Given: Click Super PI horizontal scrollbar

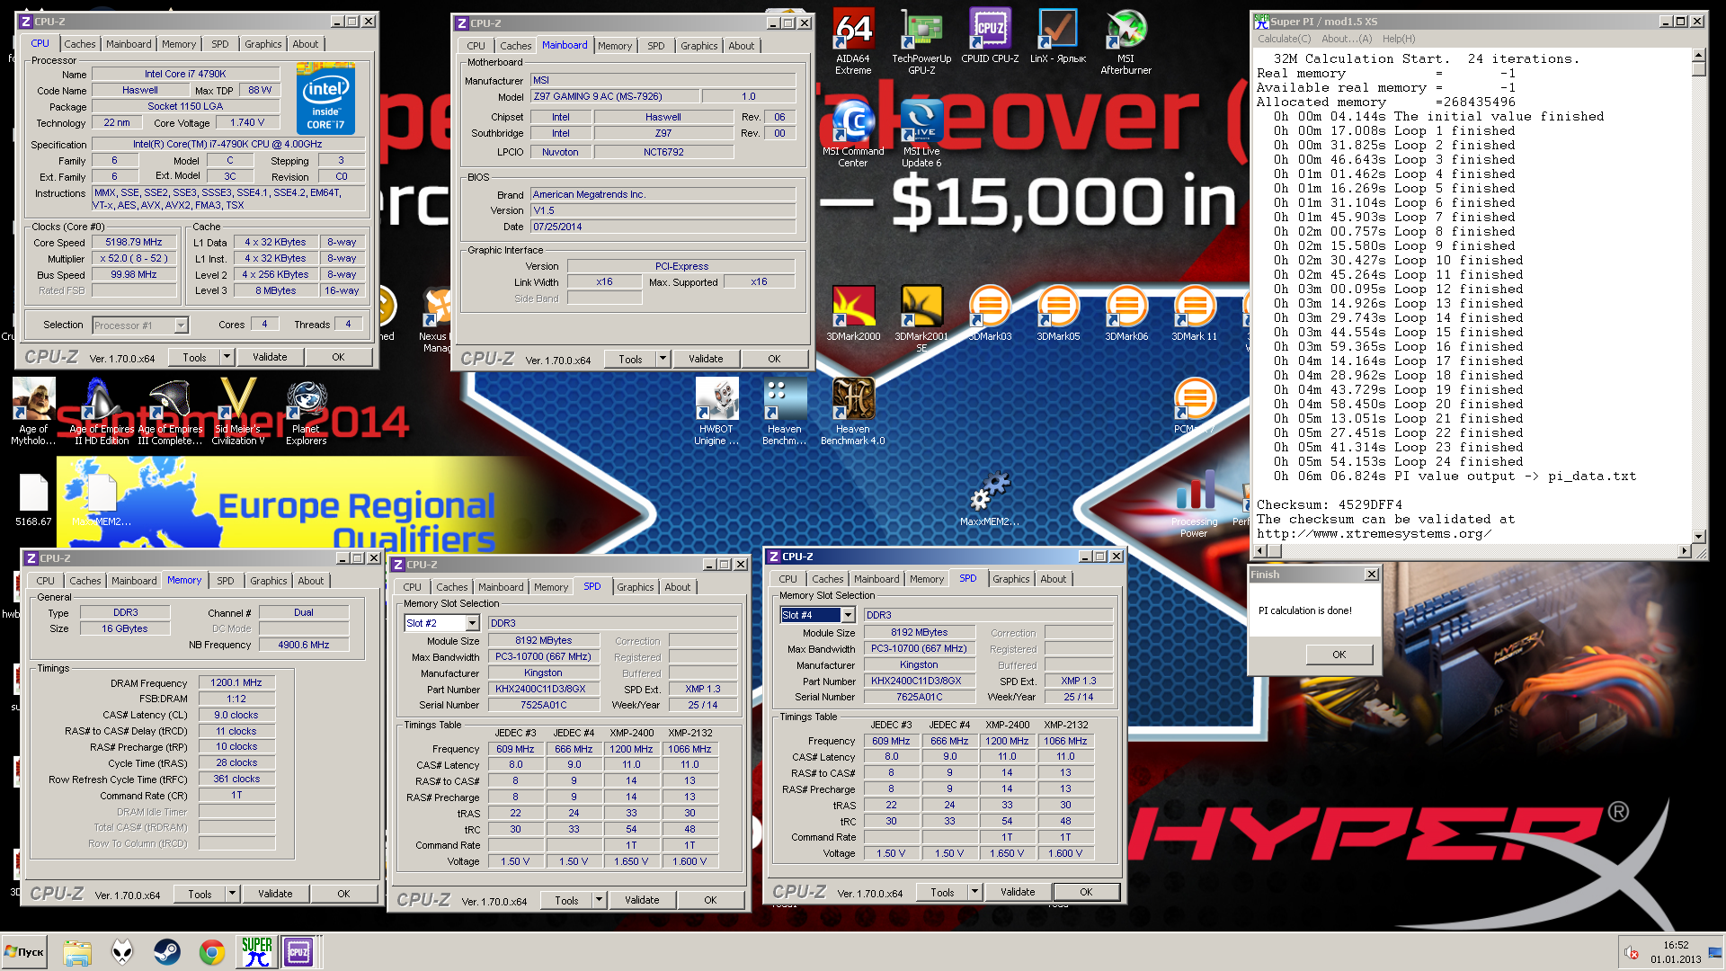Looking at the screenshot, I should click(x=1472, y=550).
